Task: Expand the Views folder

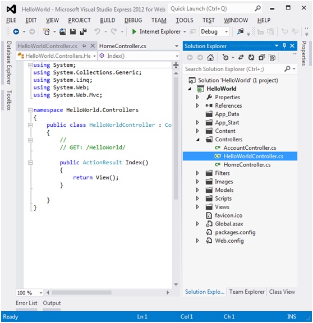Action: (x=197, y=207)
